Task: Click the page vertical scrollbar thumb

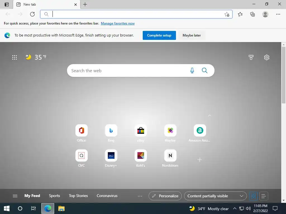Action: (x=283, y=75)
